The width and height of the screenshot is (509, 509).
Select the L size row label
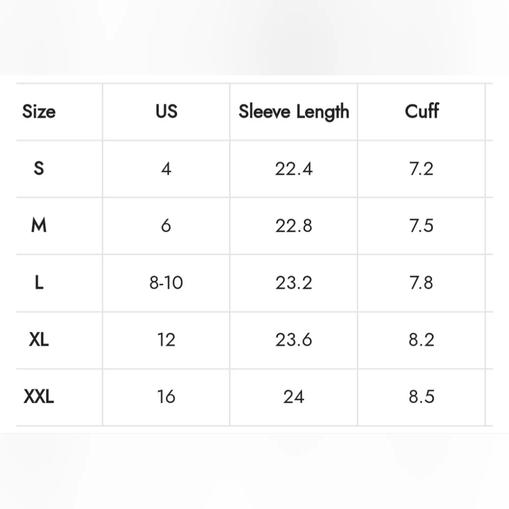39,282
